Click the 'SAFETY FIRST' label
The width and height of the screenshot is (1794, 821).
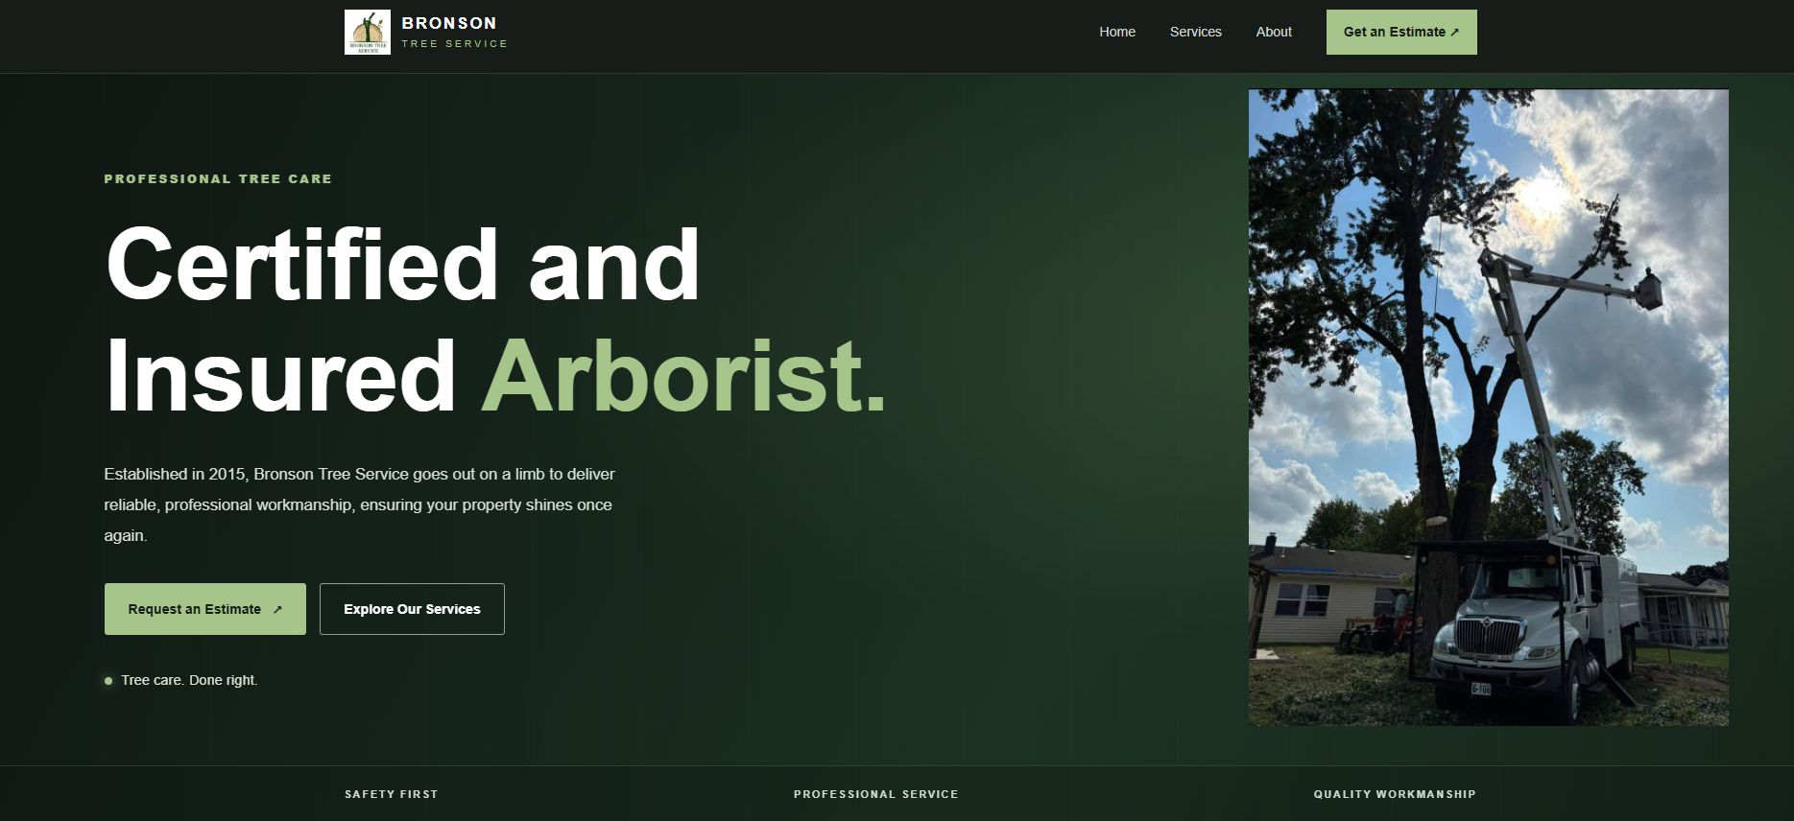coord(392,794)
